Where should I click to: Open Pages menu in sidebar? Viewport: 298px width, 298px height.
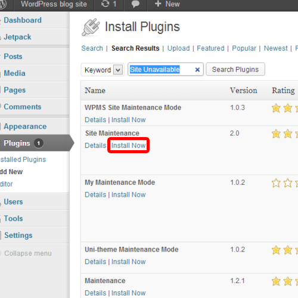point(15,90)
